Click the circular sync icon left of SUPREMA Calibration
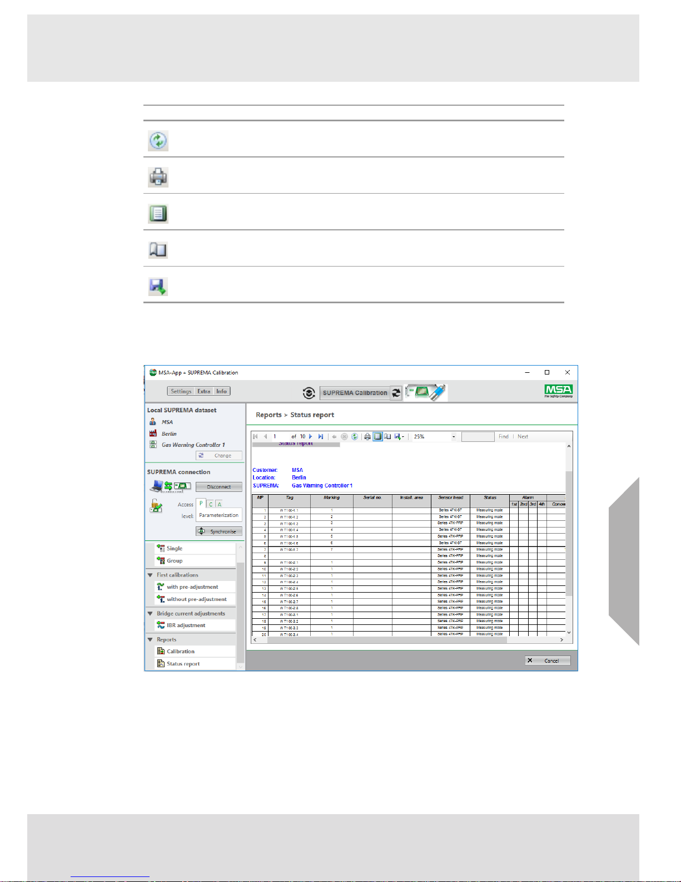Screen dimensions: 681x882 [x=309, y=393]
